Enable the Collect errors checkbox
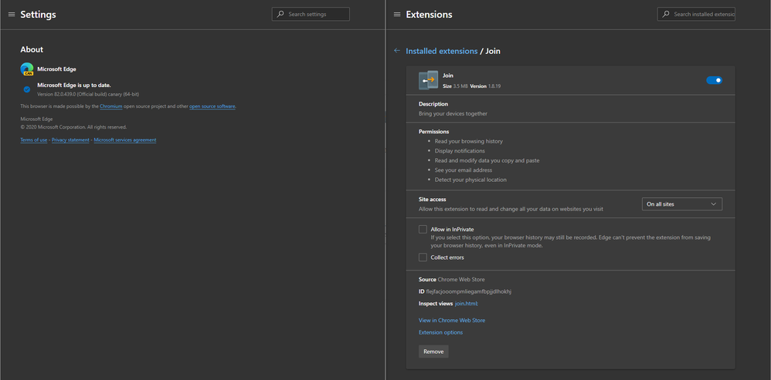 (423, 257)
